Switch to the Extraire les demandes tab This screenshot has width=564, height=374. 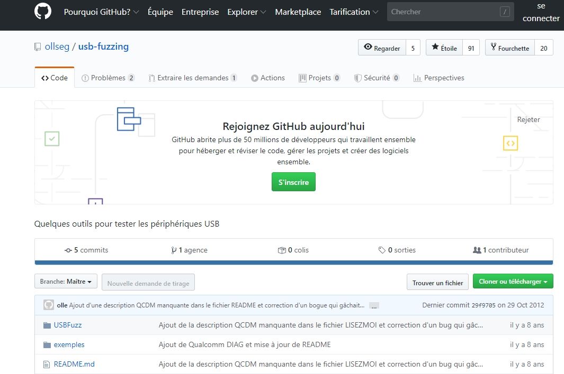(193, 78)
